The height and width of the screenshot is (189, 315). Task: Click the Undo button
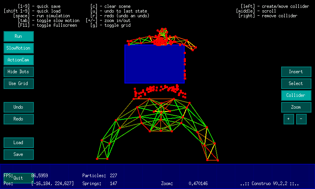[x=19, y=107]
